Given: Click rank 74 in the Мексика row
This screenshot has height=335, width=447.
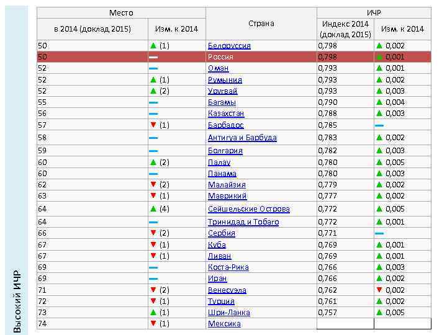Looking at the screenshot, I should click(x=42, y=324).
